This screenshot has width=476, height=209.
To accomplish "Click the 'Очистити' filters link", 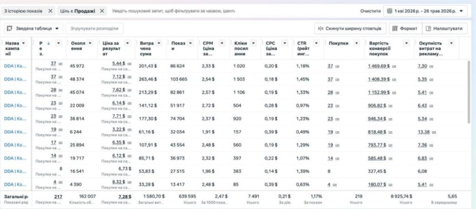I will (x=370, y=11).
